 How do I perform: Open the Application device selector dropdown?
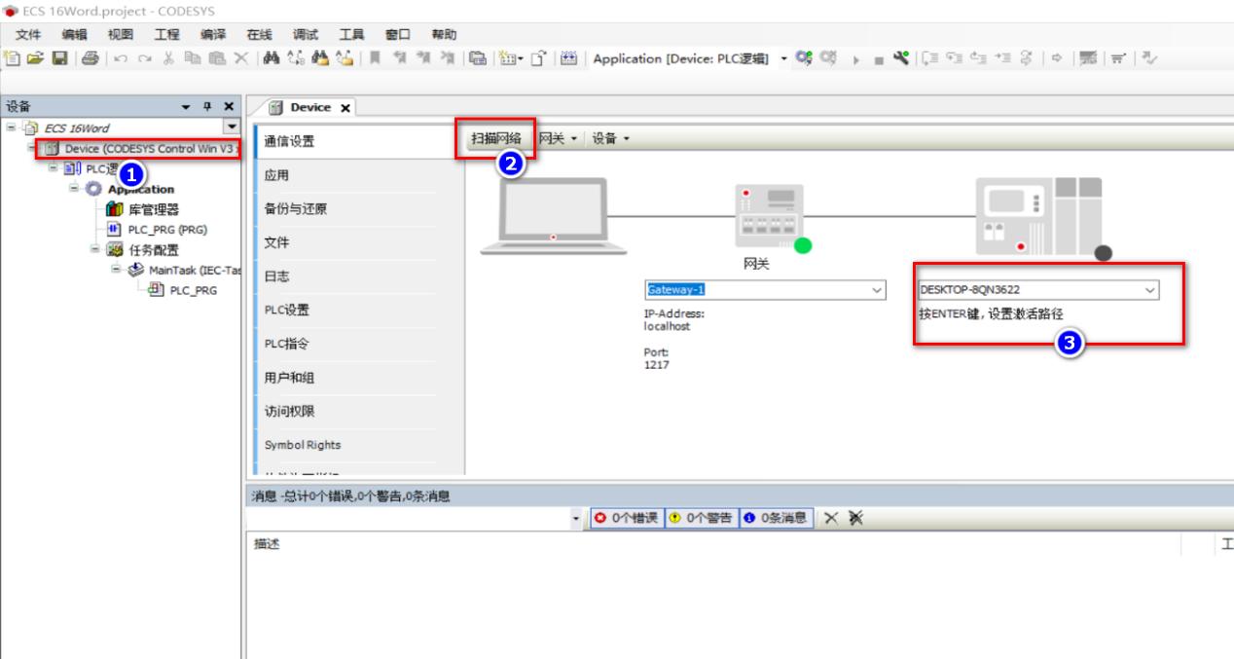784,58
